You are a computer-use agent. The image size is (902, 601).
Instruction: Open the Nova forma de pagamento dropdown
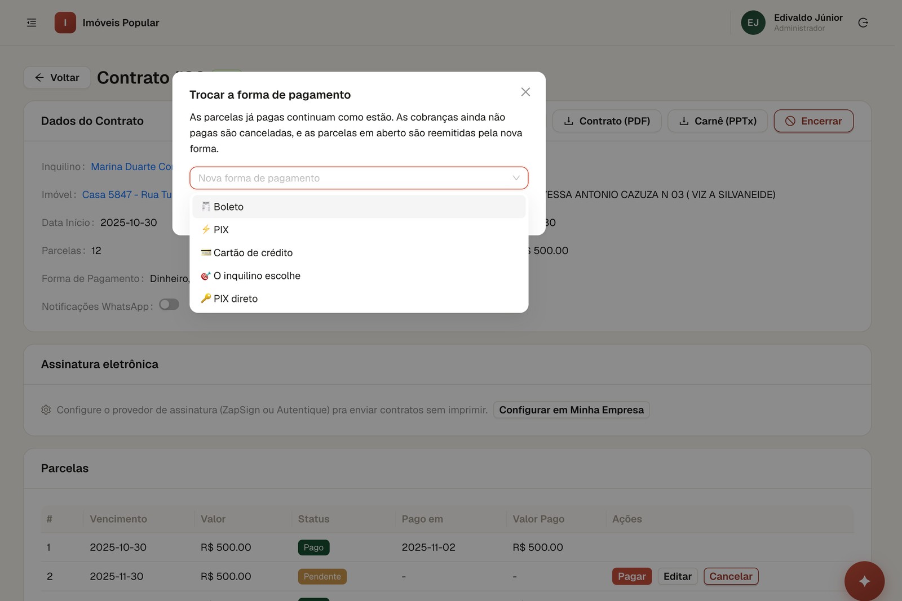point(359,178)
